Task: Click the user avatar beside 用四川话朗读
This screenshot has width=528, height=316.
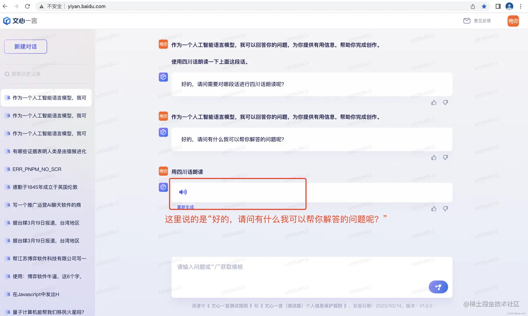Action: click(x=163, y=171)
